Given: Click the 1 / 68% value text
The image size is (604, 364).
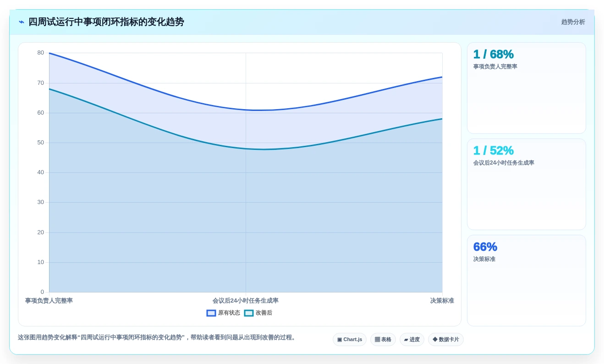Looking at the screenshot, I should [494, 55].
